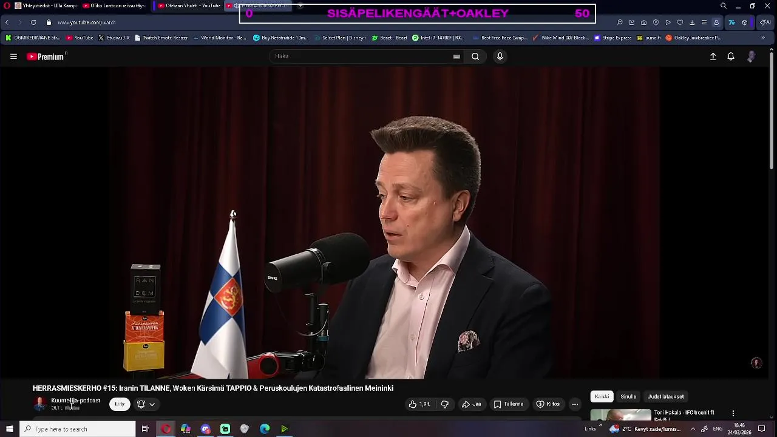The width and height of the screenshot is (777, 437).
Task: Reload the page with refresh icon
Action: point(33,22)
